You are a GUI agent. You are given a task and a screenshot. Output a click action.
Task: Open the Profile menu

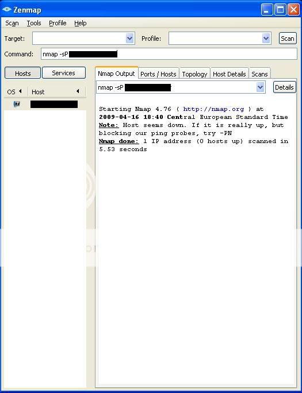click(58, 24)
